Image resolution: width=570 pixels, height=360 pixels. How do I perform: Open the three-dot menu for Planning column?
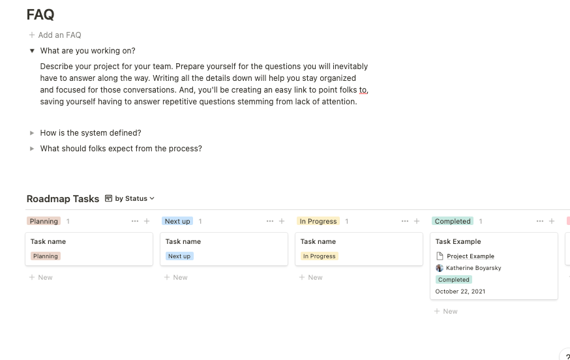(135, 221)
